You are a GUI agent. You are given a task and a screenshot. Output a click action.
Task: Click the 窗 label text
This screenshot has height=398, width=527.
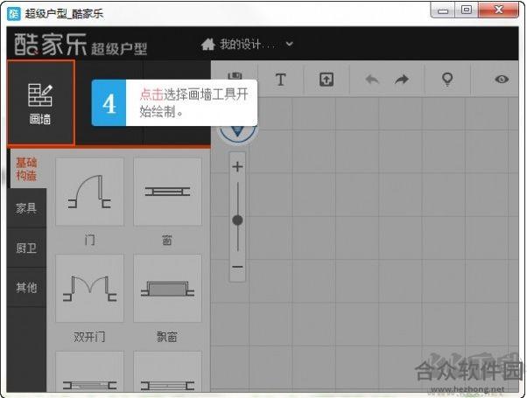click(x=167, y=241)
